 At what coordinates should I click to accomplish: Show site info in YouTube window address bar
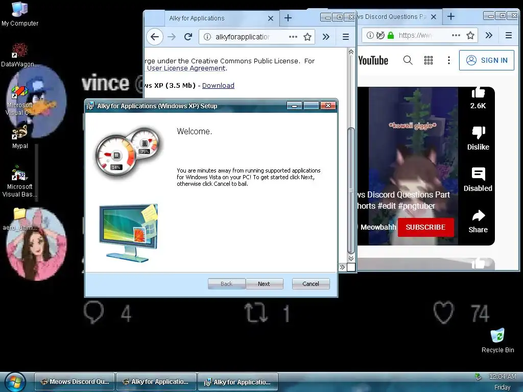(370, 35)
